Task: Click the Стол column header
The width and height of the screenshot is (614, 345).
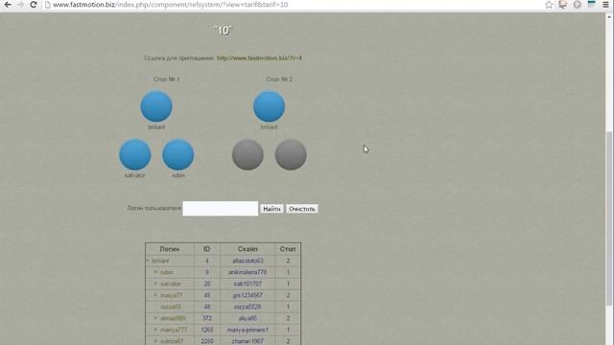Action: click(x=288, y=249)
